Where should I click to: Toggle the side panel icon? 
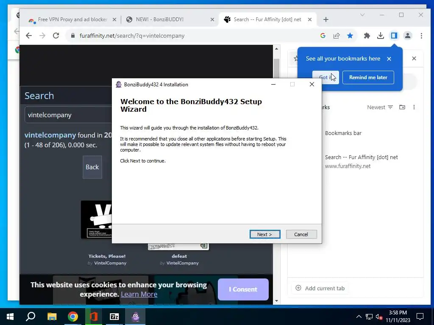click(x=394, y=36)
